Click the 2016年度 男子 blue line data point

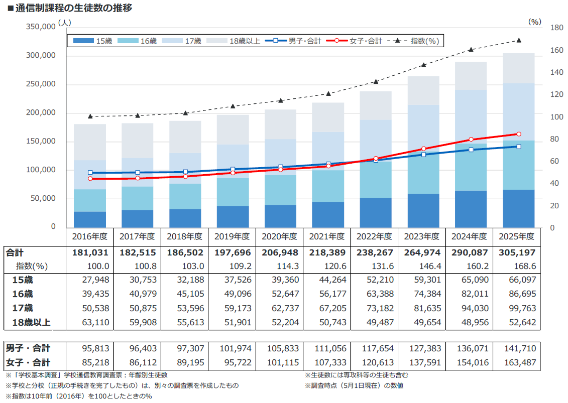(x=90, y=173)
